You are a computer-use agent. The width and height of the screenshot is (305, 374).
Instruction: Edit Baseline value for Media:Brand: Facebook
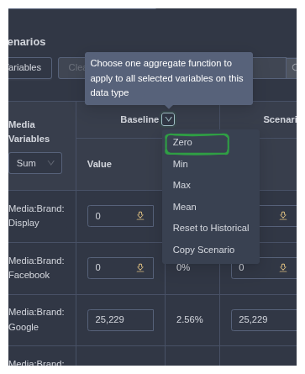[x=120, y=268]
